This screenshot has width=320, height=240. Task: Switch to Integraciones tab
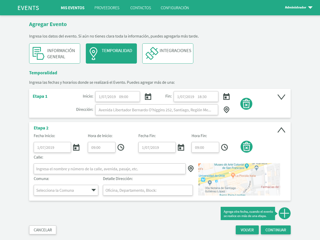click(168, 53)
